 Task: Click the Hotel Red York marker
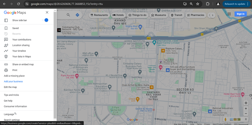242,95
